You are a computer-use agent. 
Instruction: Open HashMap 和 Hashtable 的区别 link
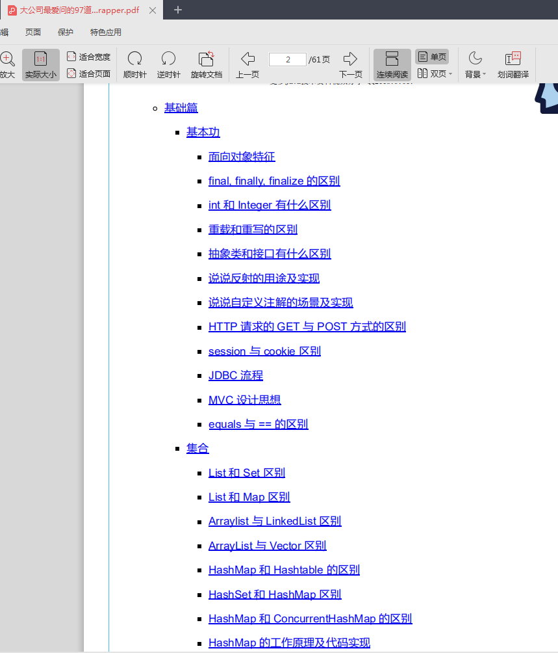[284, 570]
